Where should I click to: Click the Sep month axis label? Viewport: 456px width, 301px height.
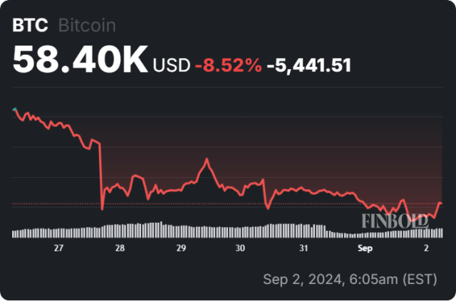pos(366,248)
